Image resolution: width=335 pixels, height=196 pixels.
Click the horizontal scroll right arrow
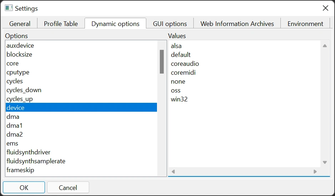(315, 171)
